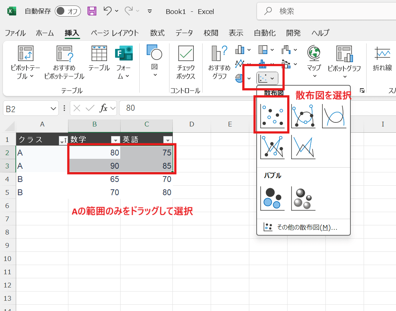Click the Save icon in title bar
Screen dimensions: 396x311
[92, 11]
